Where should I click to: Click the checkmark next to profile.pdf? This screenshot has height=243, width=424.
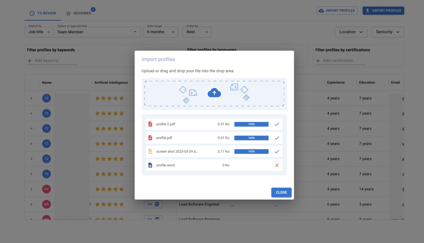[277, 138]
